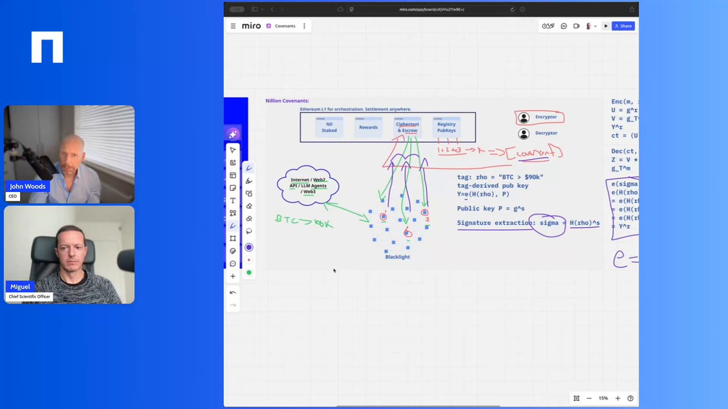This screenshot has width=728, height=409.
Task: Toggle the browser sidebar
Action: click(x=255, y=9)
